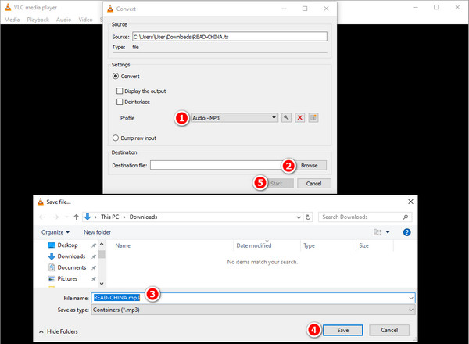469x344 pixels.
Task: Open Help with the blue question mark icon
Action: pos(406,232)
